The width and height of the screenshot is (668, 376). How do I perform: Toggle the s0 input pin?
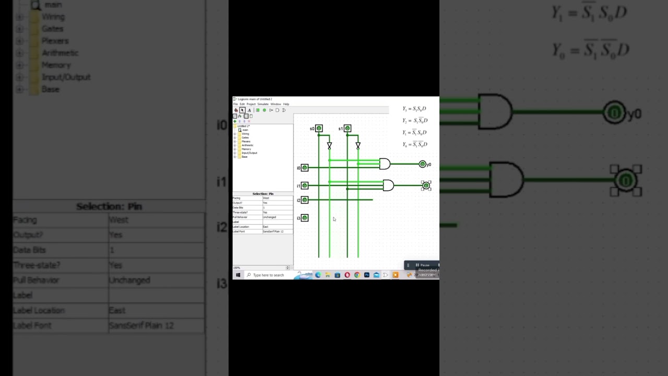pyautogui.click(x=319, y=128)
